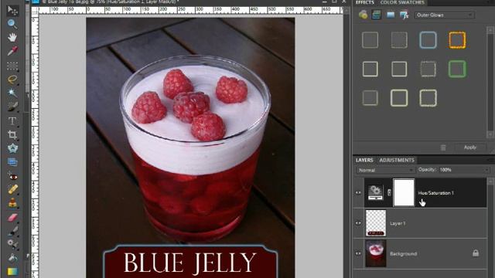Screen dimensions: 495x278
Task: Select the Straighten tool
Action: pyautogui.click(x=12, y=162)
